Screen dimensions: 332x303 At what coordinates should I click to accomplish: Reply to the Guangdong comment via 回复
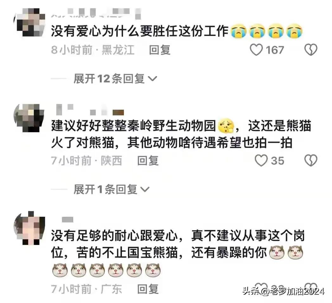coord(148,289)
